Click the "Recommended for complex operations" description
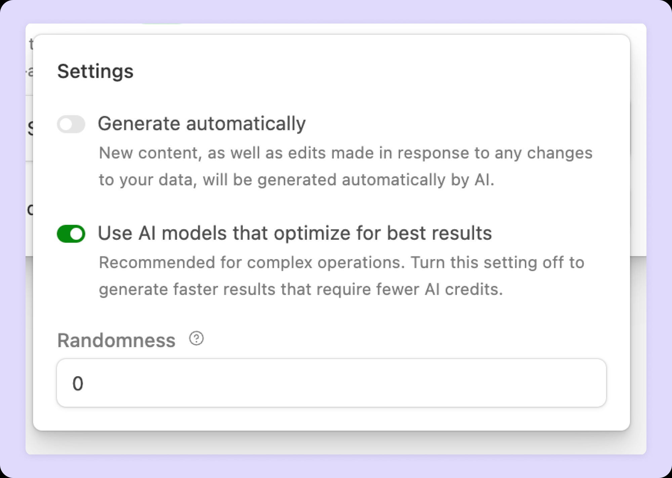The image size is (672, 478). point(342,276)
